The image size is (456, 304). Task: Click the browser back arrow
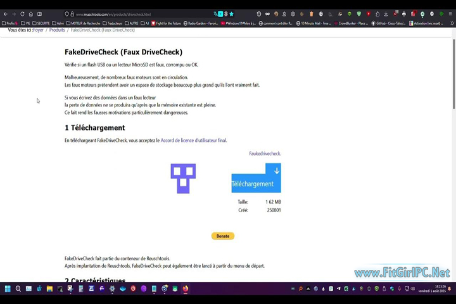click(6, 14)
